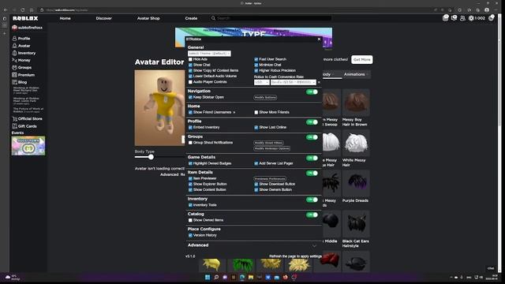Click the search magnifier icon
Viewport: 505px width, 284px height.
point(213,18)
